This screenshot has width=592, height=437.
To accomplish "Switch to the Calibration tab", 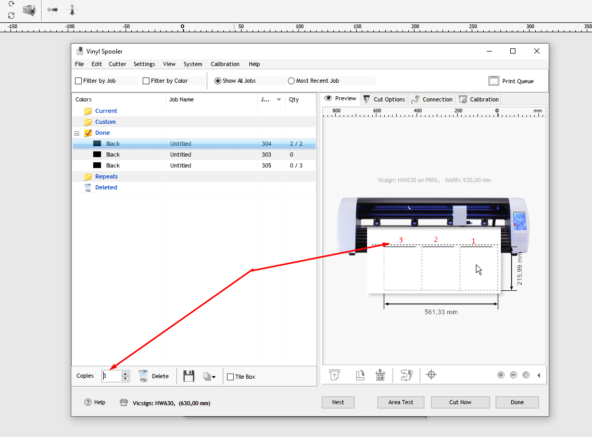I will tap(478, 99).
